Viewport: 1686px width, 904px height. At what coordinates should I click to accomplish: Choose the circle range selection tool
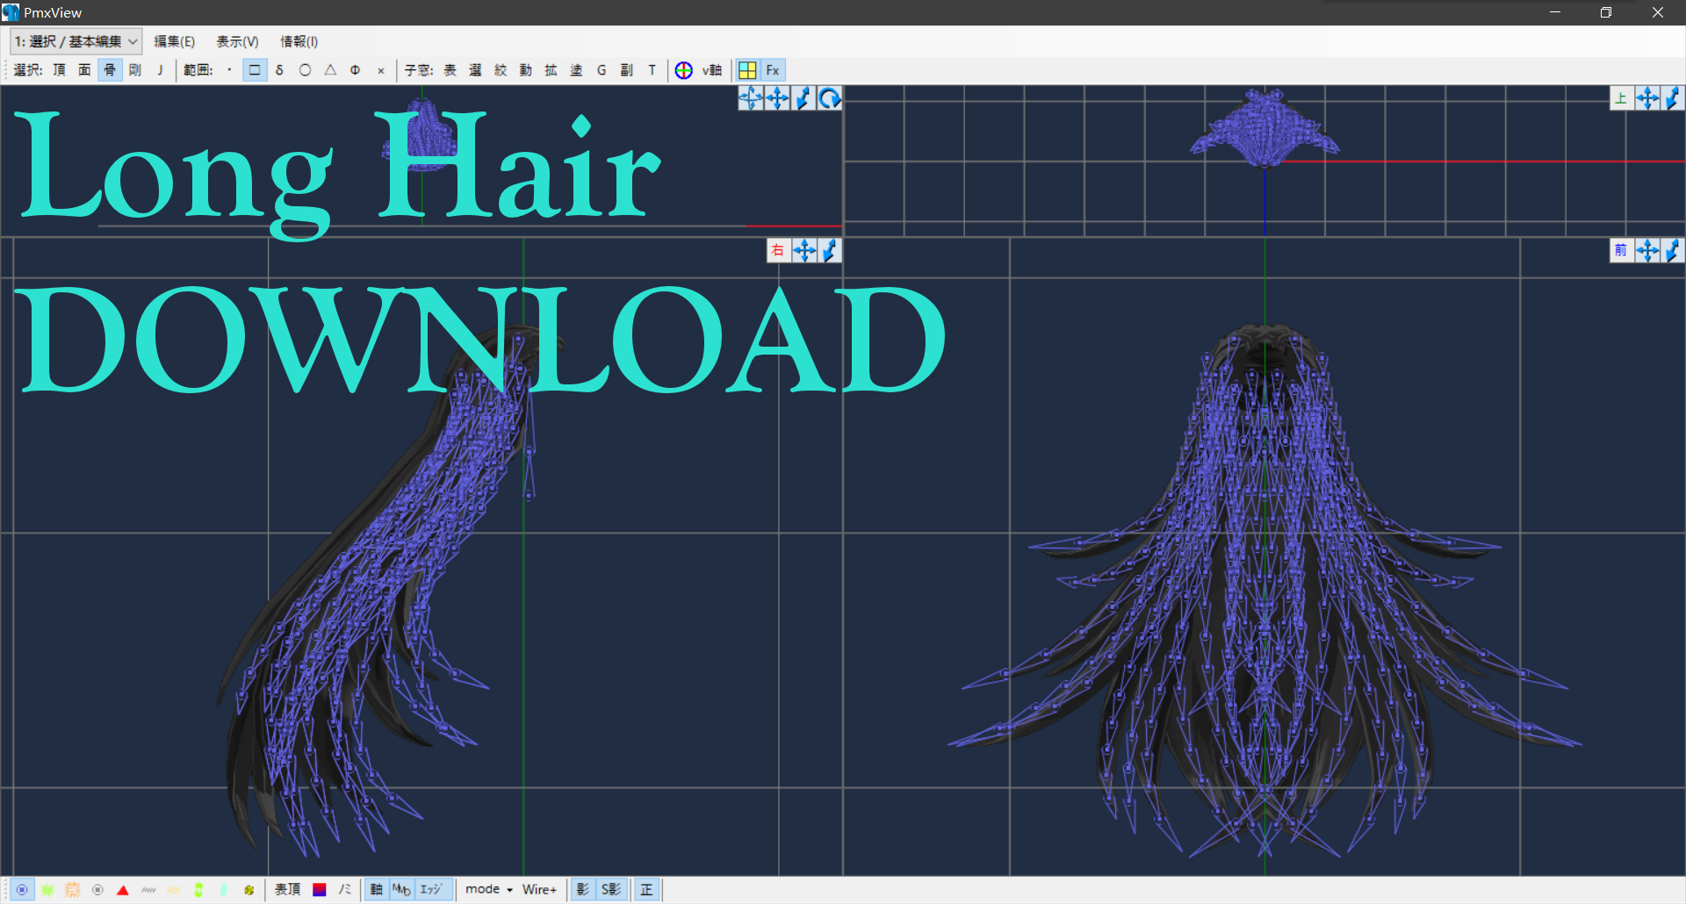pyautogui.click(x=305, y=70)
